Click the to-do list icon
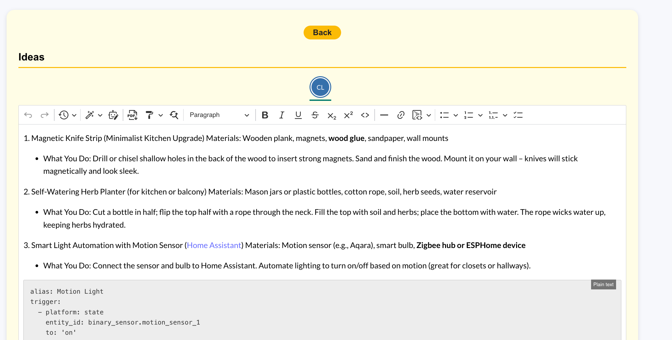This screenshot has height=340, width=672. (518, 115)
